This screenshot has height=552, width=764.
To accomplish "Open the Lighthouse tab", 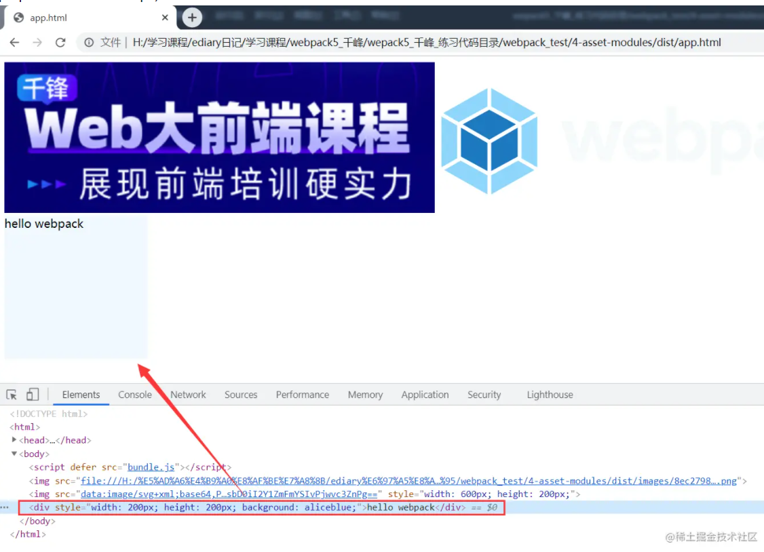I will pyautogui.click(x=550, y=395).
